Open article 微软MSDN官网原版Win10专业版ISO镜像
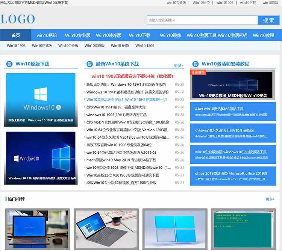 pos(128,122)
